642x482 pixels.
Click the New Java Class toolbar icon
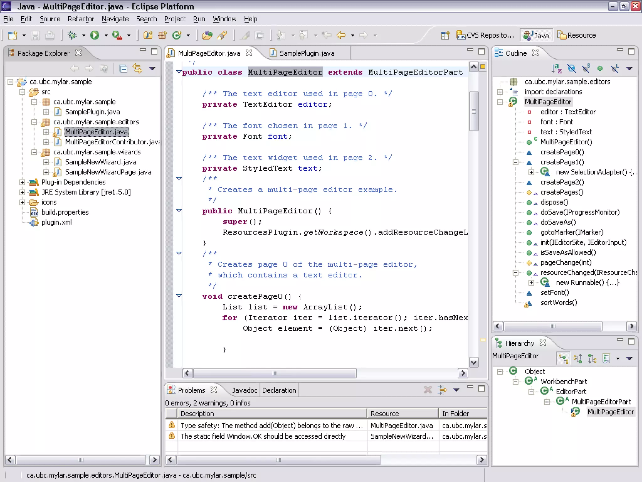click(177, 35)
